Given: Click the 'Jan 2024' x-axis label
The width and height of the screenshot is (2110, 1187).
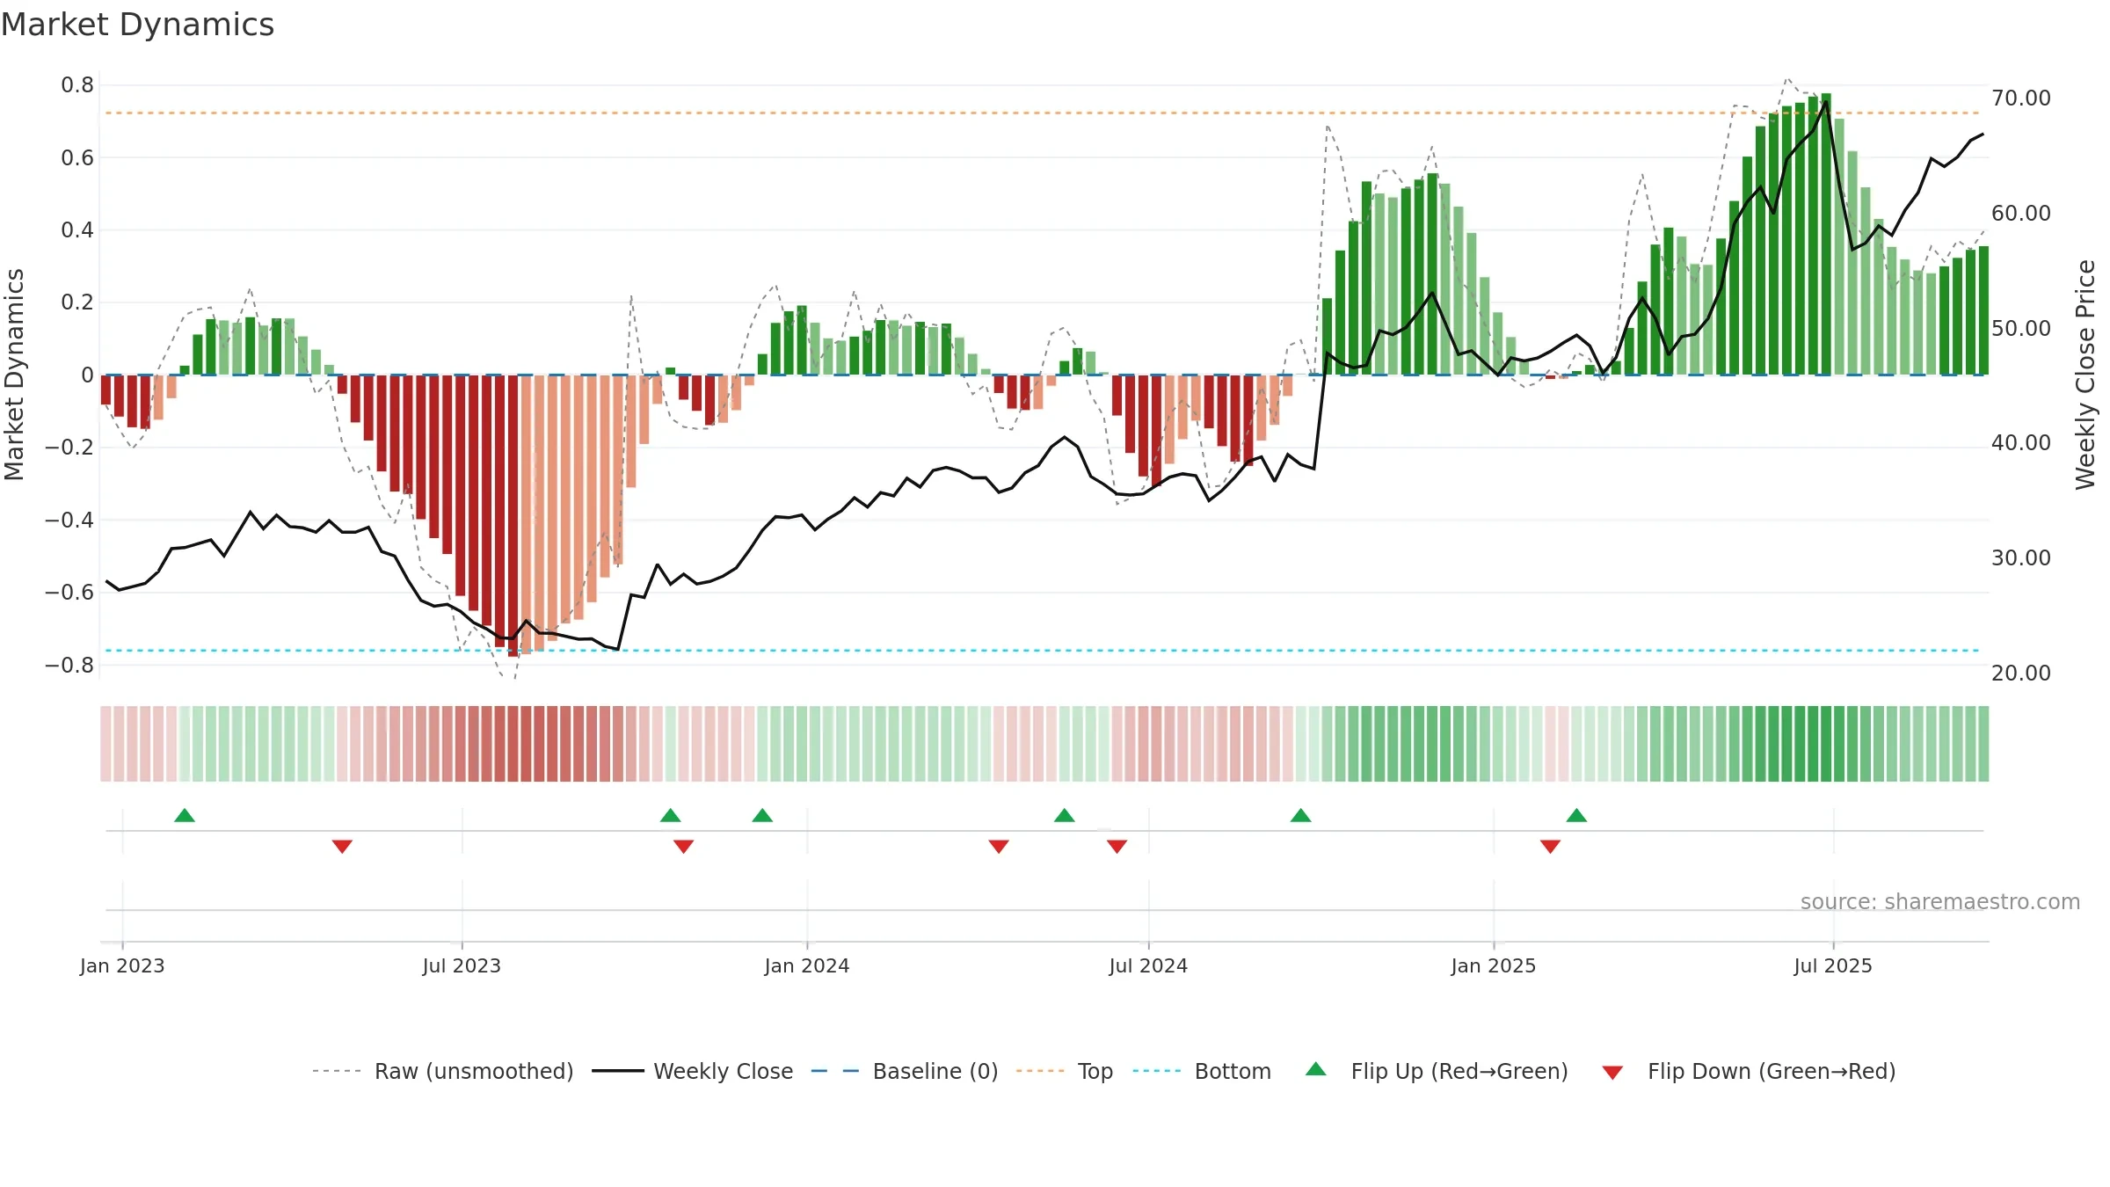Looking at the screenshot, I should (807, 965).
